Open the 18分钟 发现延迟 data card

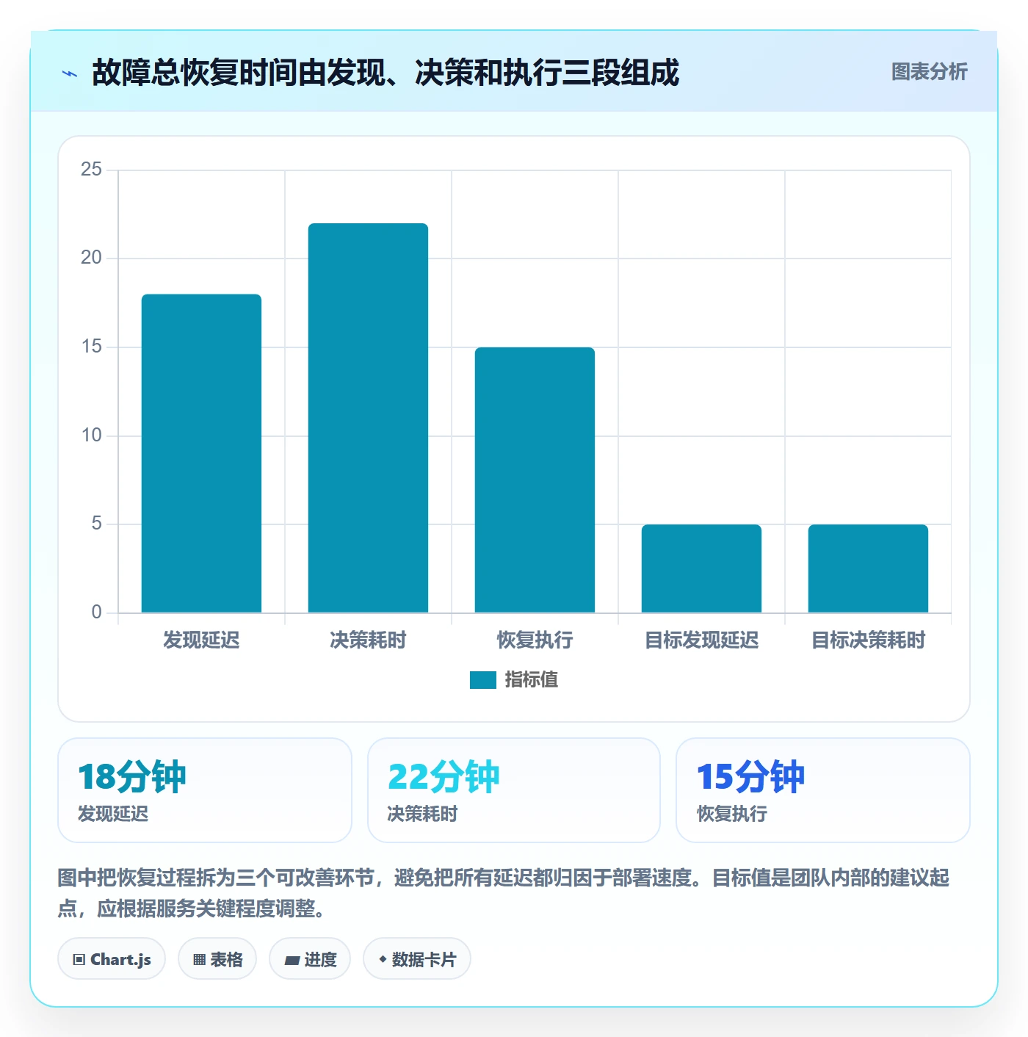click(x=205, y=790)
